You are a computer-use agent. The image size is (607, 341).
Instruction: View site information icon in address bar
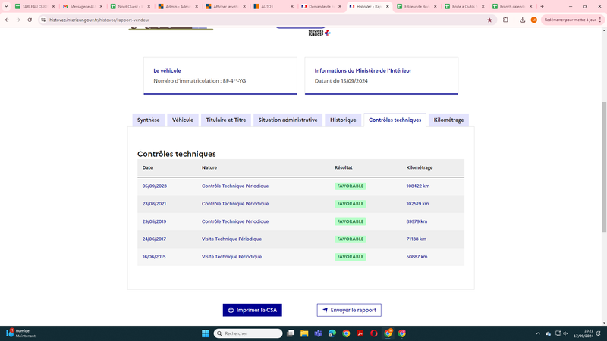pos(43,20)
